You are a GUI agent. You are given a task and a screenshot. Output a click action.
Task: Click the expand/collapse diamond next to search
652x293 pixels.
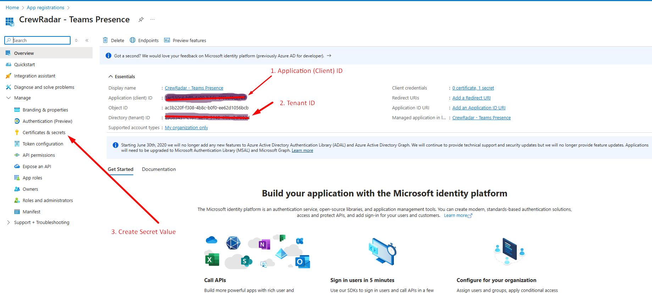pos(76,40)
